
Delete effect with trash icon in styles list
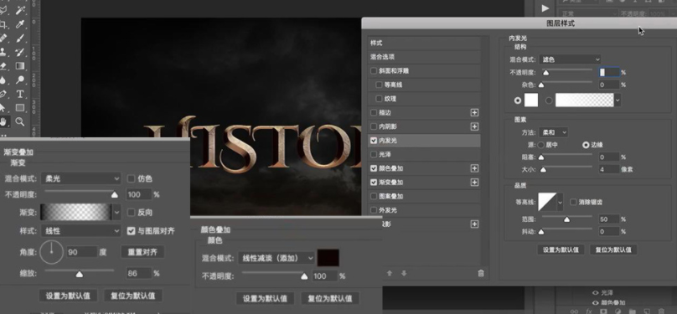481,273
